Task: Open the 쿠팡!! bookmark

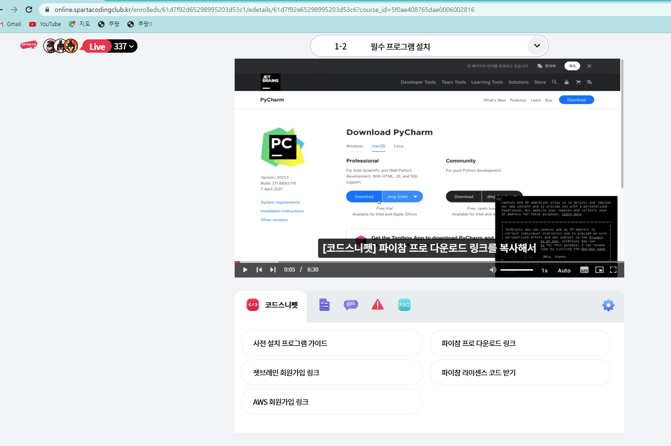Action: tap(140, 24)
